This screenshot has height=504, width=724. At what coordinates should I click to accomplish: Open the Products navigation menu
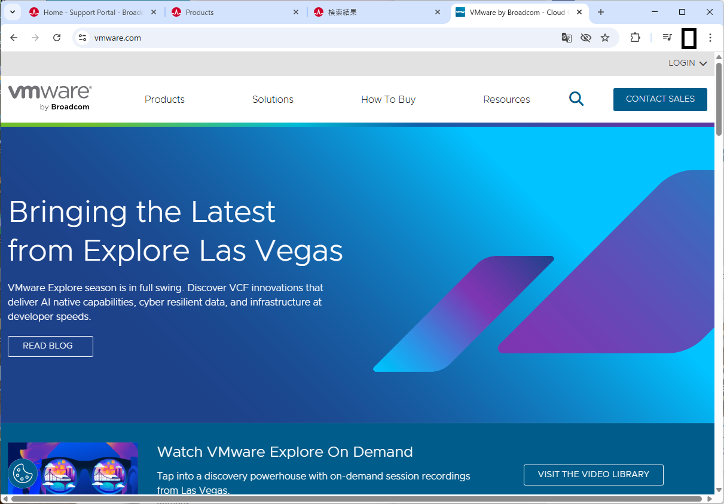[x=164, y=99]
